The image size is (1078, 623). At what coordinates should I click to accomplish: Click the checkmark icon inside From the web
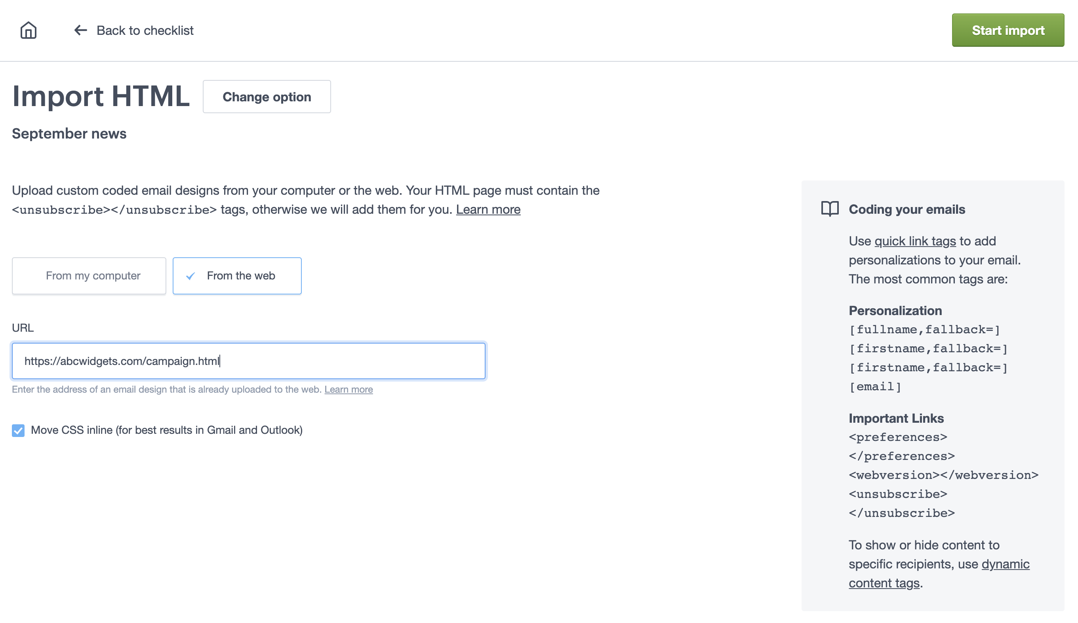(191, 276)
